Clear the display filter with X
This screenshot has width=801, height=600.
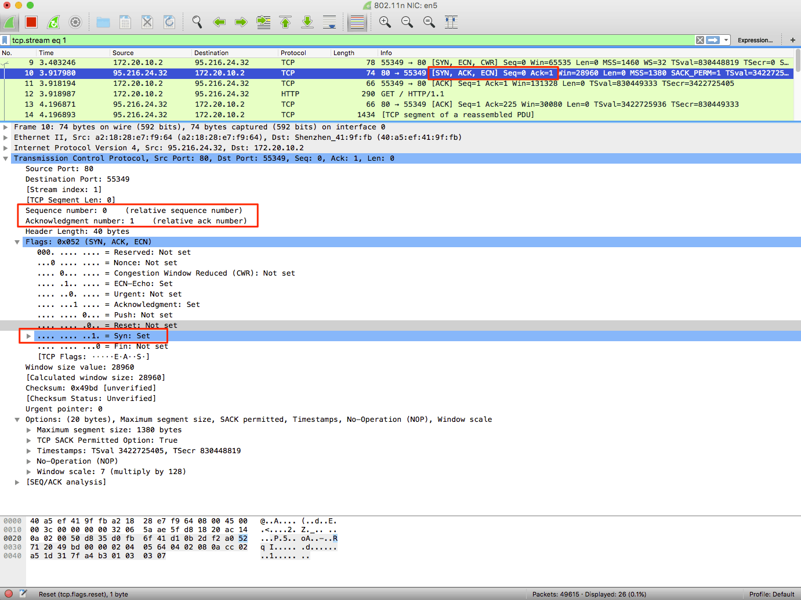(x=700, y=40)
